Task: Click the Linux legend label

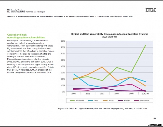Action: click(96, 101)
